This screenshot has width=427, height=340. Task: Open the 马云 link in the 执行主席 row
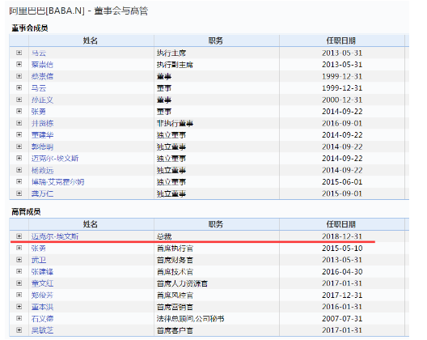pos(39,53)
